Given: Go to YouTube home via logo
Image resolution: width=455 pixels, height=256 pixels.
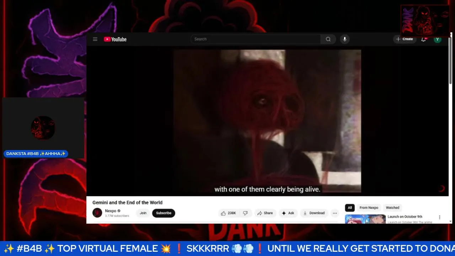Looking at the screenshot, I should [115, 39].
